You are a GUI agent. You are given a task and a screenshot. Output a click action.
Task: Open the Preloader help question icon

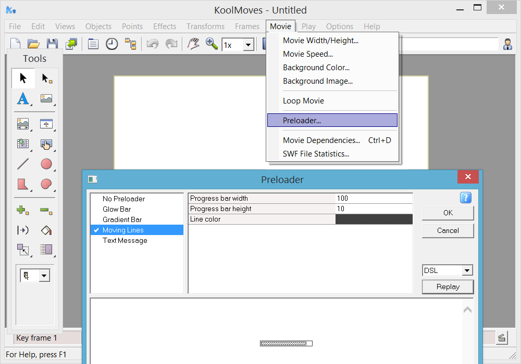(465, 198)
